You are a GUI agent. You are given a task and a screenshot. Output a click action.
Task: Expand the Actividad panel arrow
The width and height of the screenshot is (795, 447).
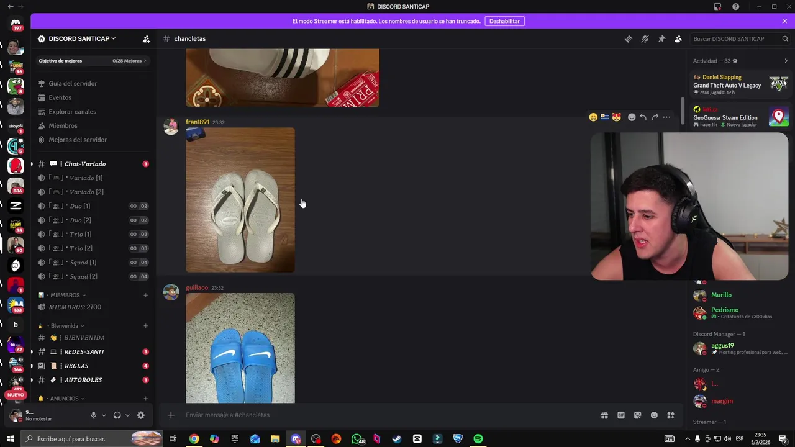(x=786, y=61)
